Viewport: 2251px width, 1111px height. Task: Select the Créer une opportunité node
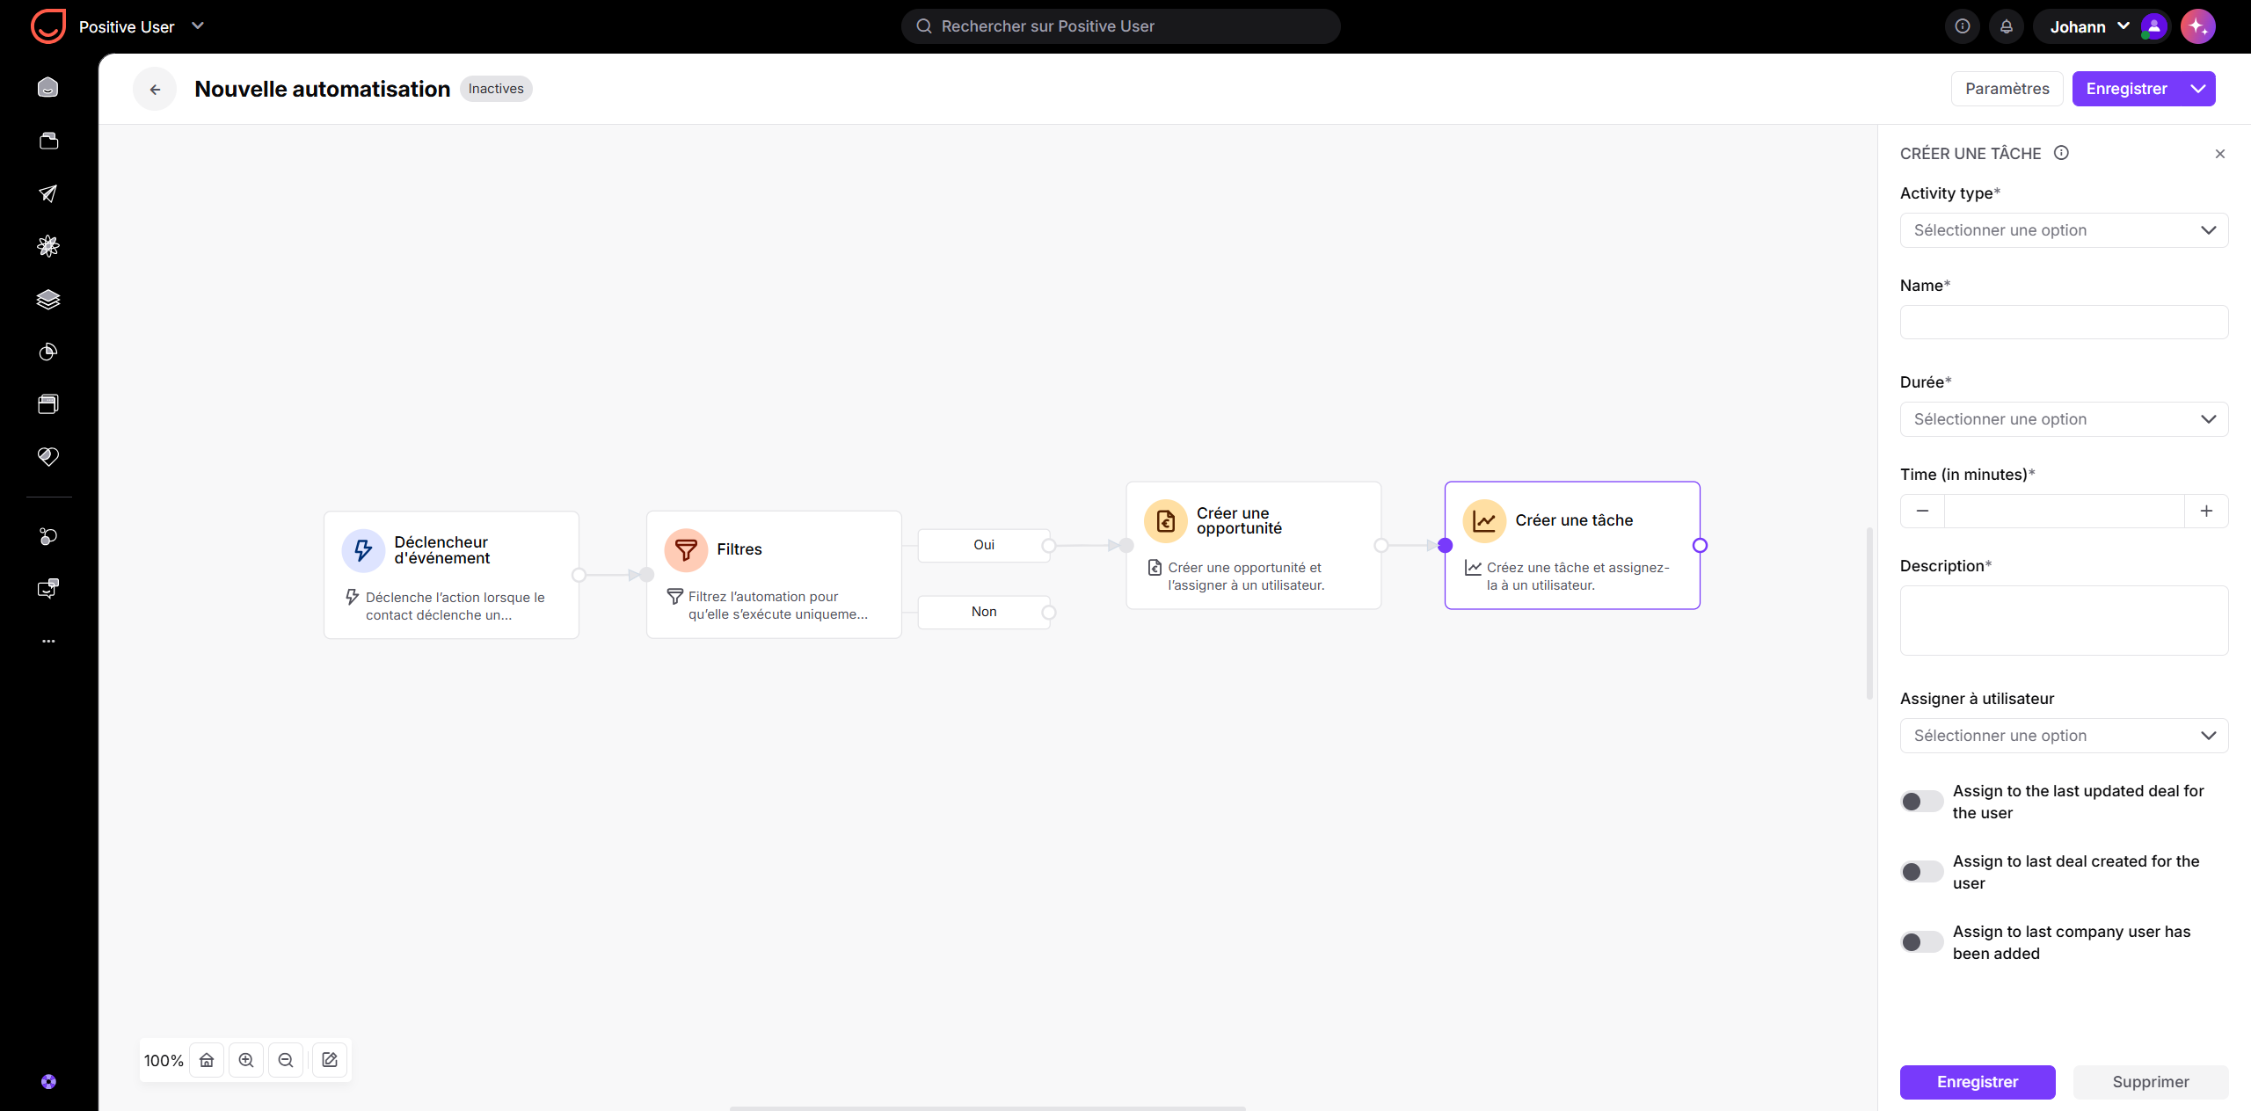pos(1253,545)
